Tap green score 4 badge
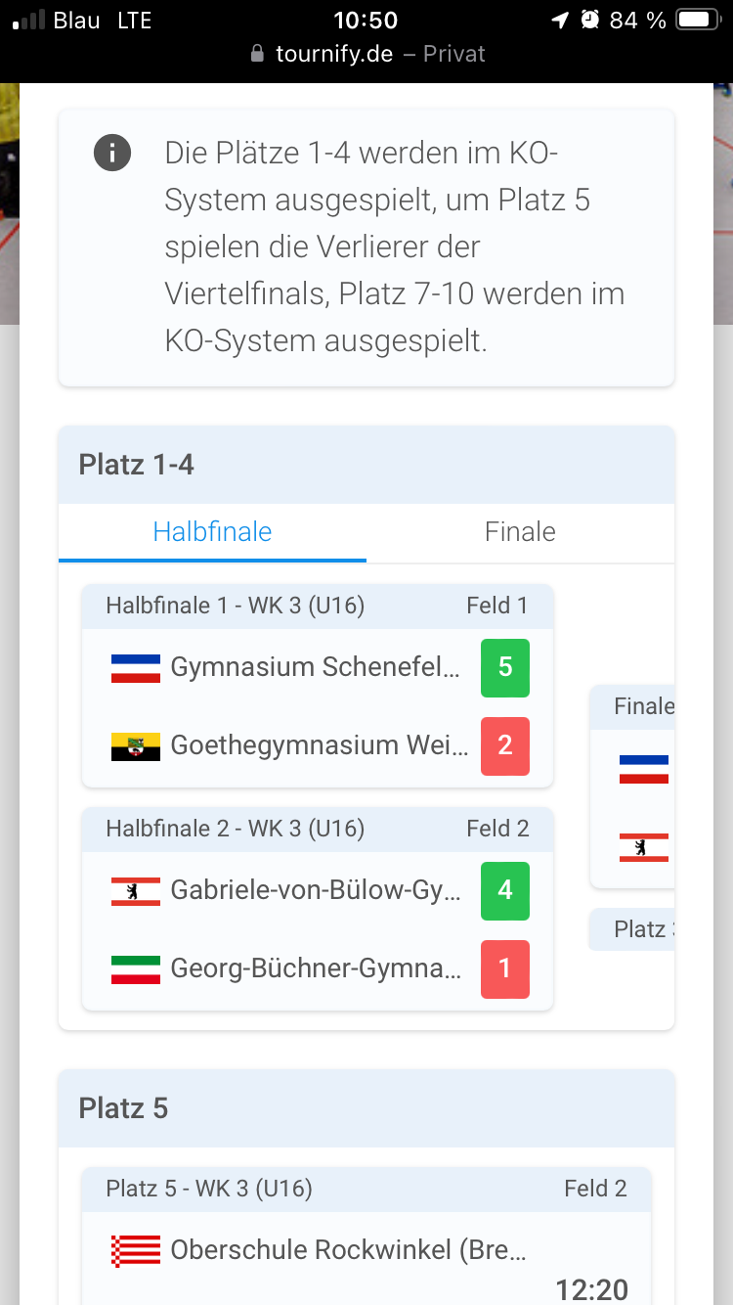The image size is (733, 1305). [x=505, y=891]
